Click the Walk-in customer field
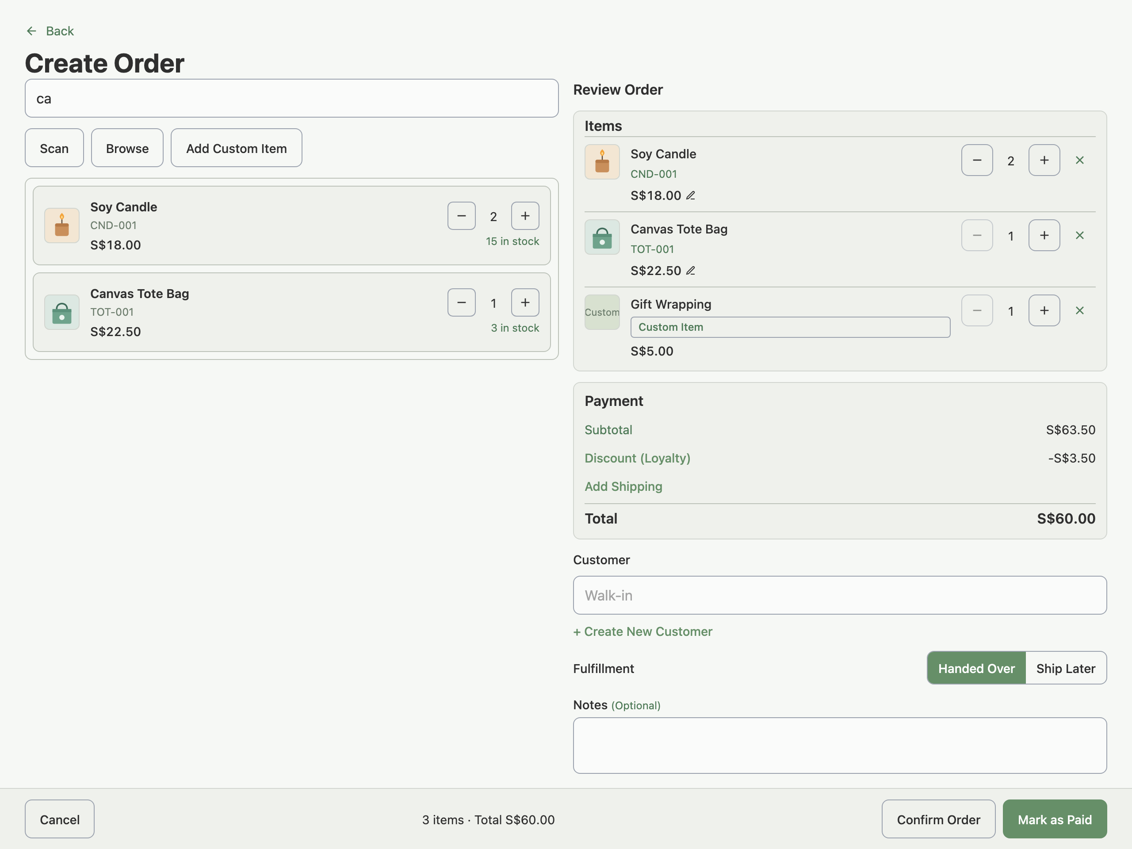The width and height of the screenshot is (1132, 849). click(839, 595)
